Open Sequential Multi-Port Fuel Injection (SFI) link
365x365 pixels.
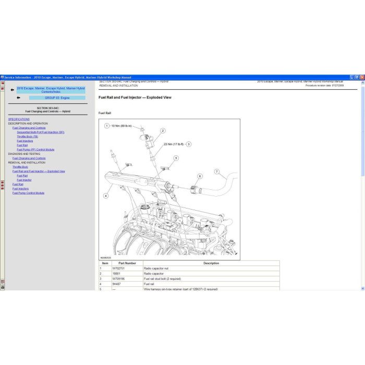[x=41, y=132]
